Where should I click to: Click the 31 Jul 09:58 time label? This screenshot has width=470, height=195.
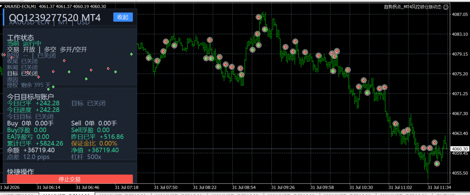(x=322, y=188)
